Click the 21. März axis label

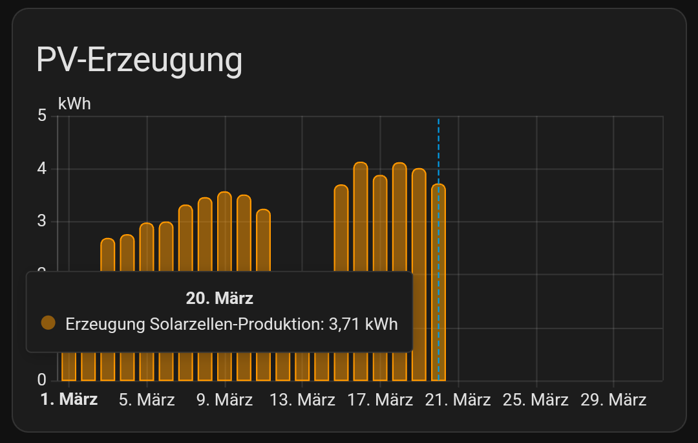[x=458, y=400]
